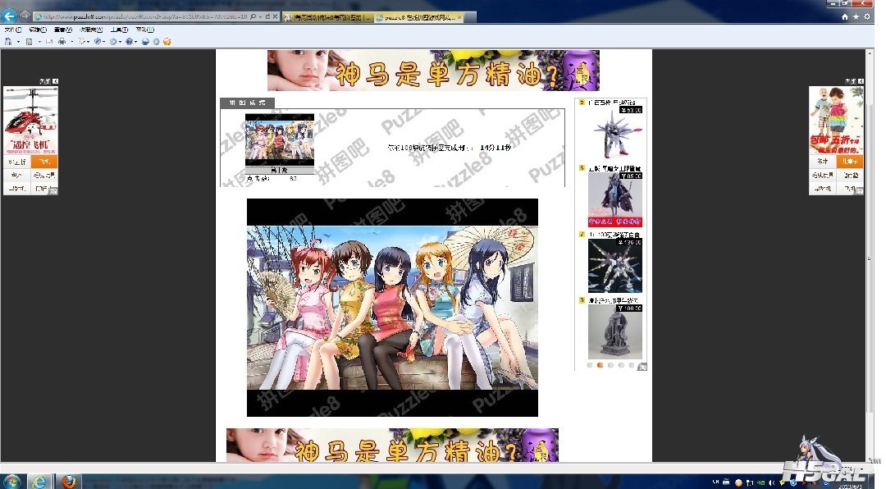
Task: Click the orange category button in left ad
Action: click(x=44, y=162)
